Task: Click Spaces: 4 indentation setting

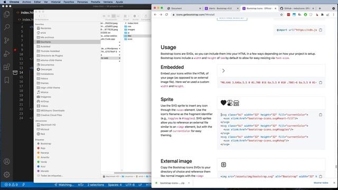Action: 115,185
